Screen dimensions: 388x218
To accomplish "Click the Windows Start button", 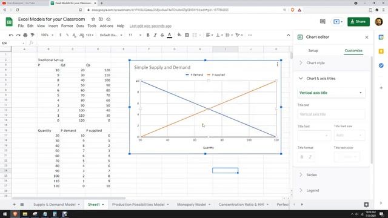I will (x=5, y=214).
